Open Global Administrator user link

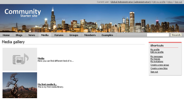[x=131, y=2]
